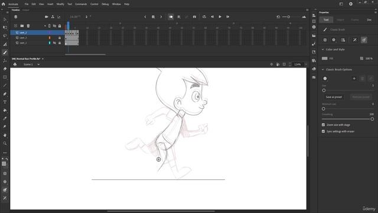Toggle the Object Drawing mode icon in Properties
This screenshot has width=378, height=213.
click(325, 40)
